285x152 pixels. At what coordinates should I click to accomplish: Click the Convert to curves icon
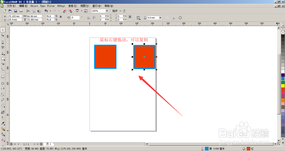pos(180,18)
